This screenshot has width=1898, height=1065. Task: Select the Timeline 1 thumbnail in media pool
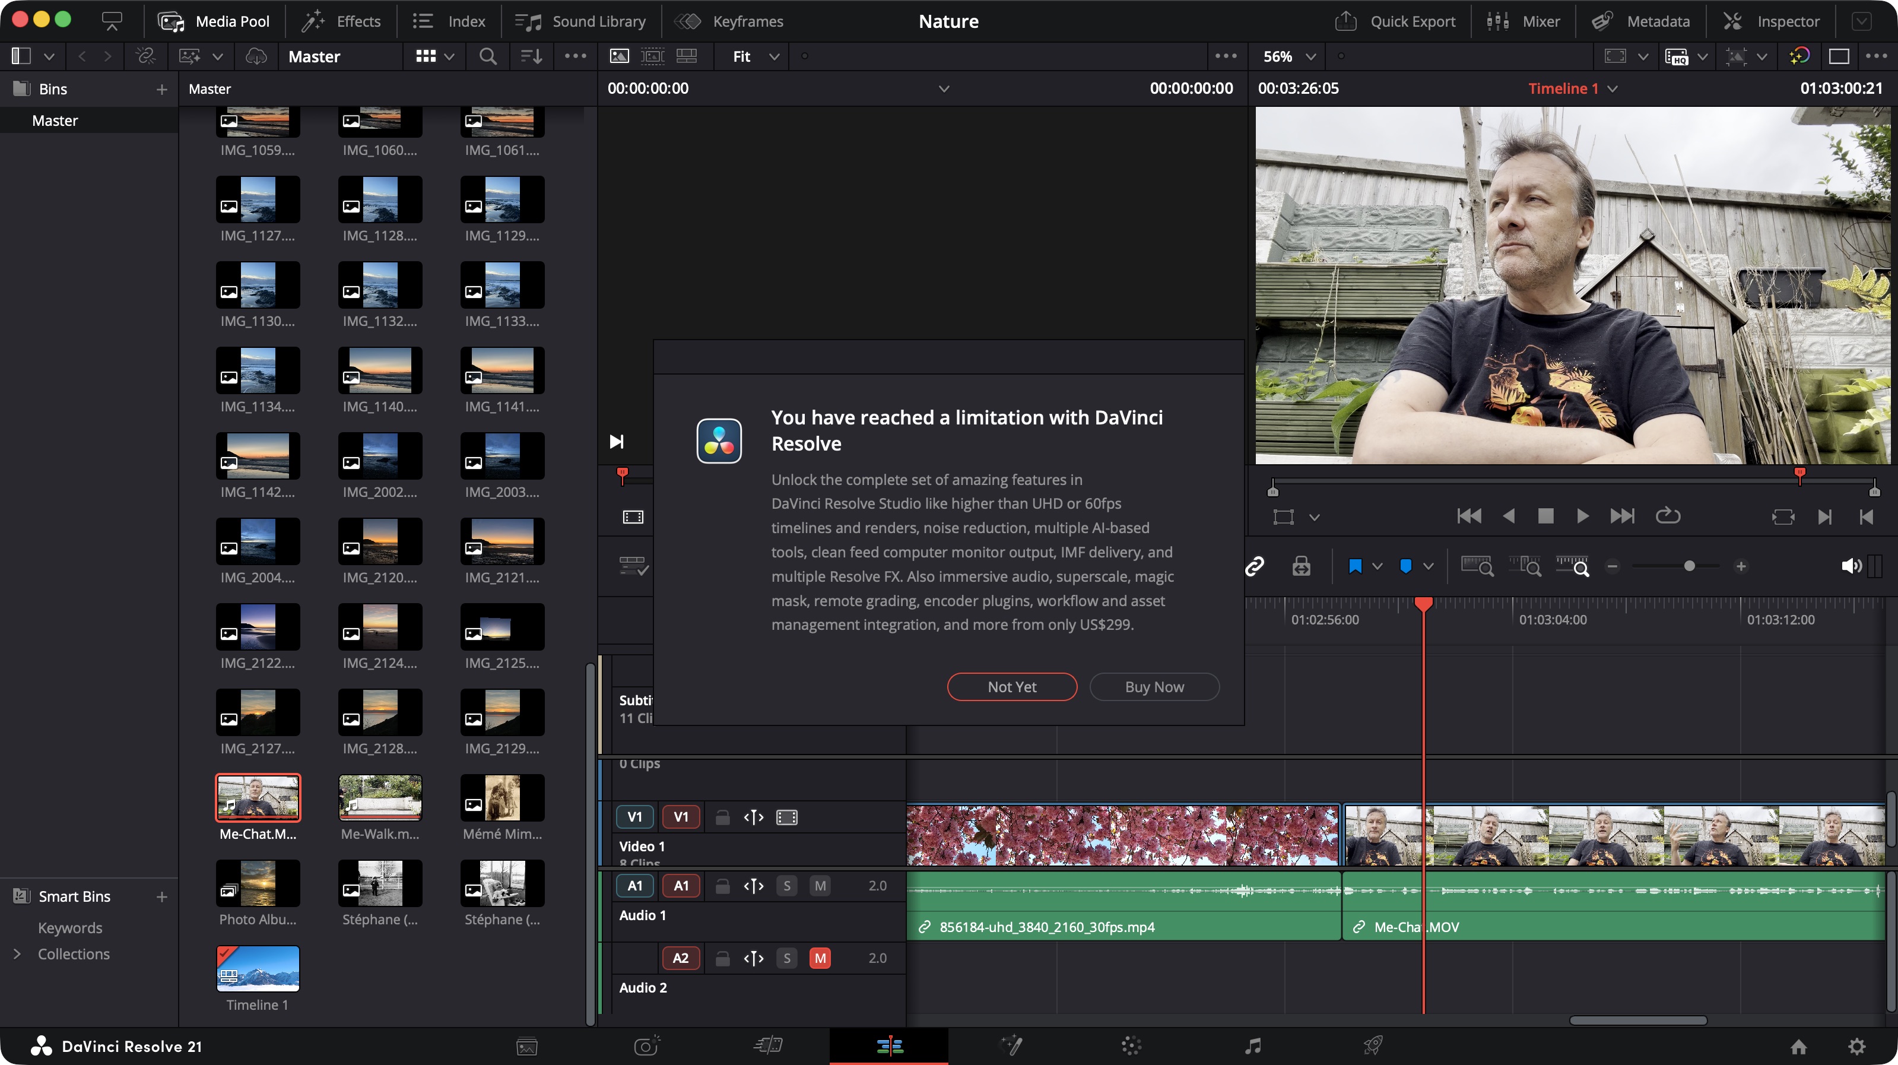point(258,968)
